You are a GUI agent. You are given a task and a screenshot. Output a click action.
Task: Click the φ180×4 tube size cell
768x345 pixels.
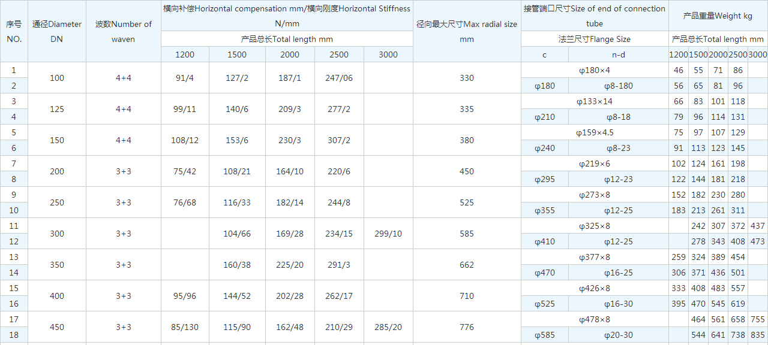pyautogui.click(x=594, y=70)
